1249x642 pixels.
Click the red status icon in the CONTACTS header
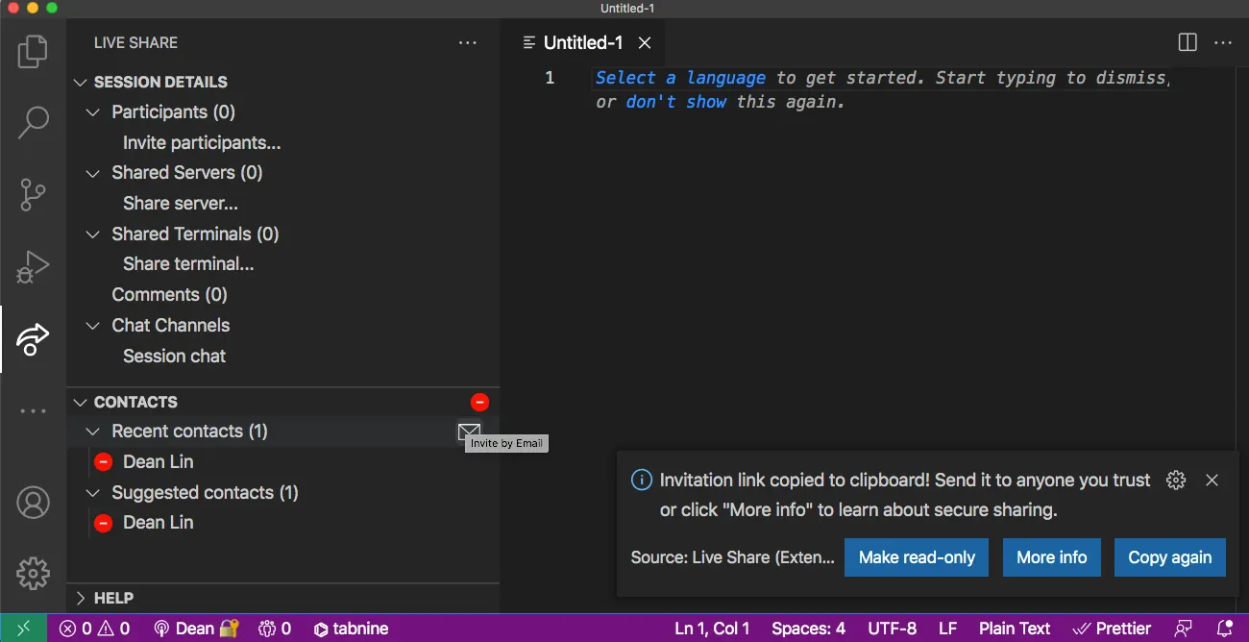[x=479, y=402]
